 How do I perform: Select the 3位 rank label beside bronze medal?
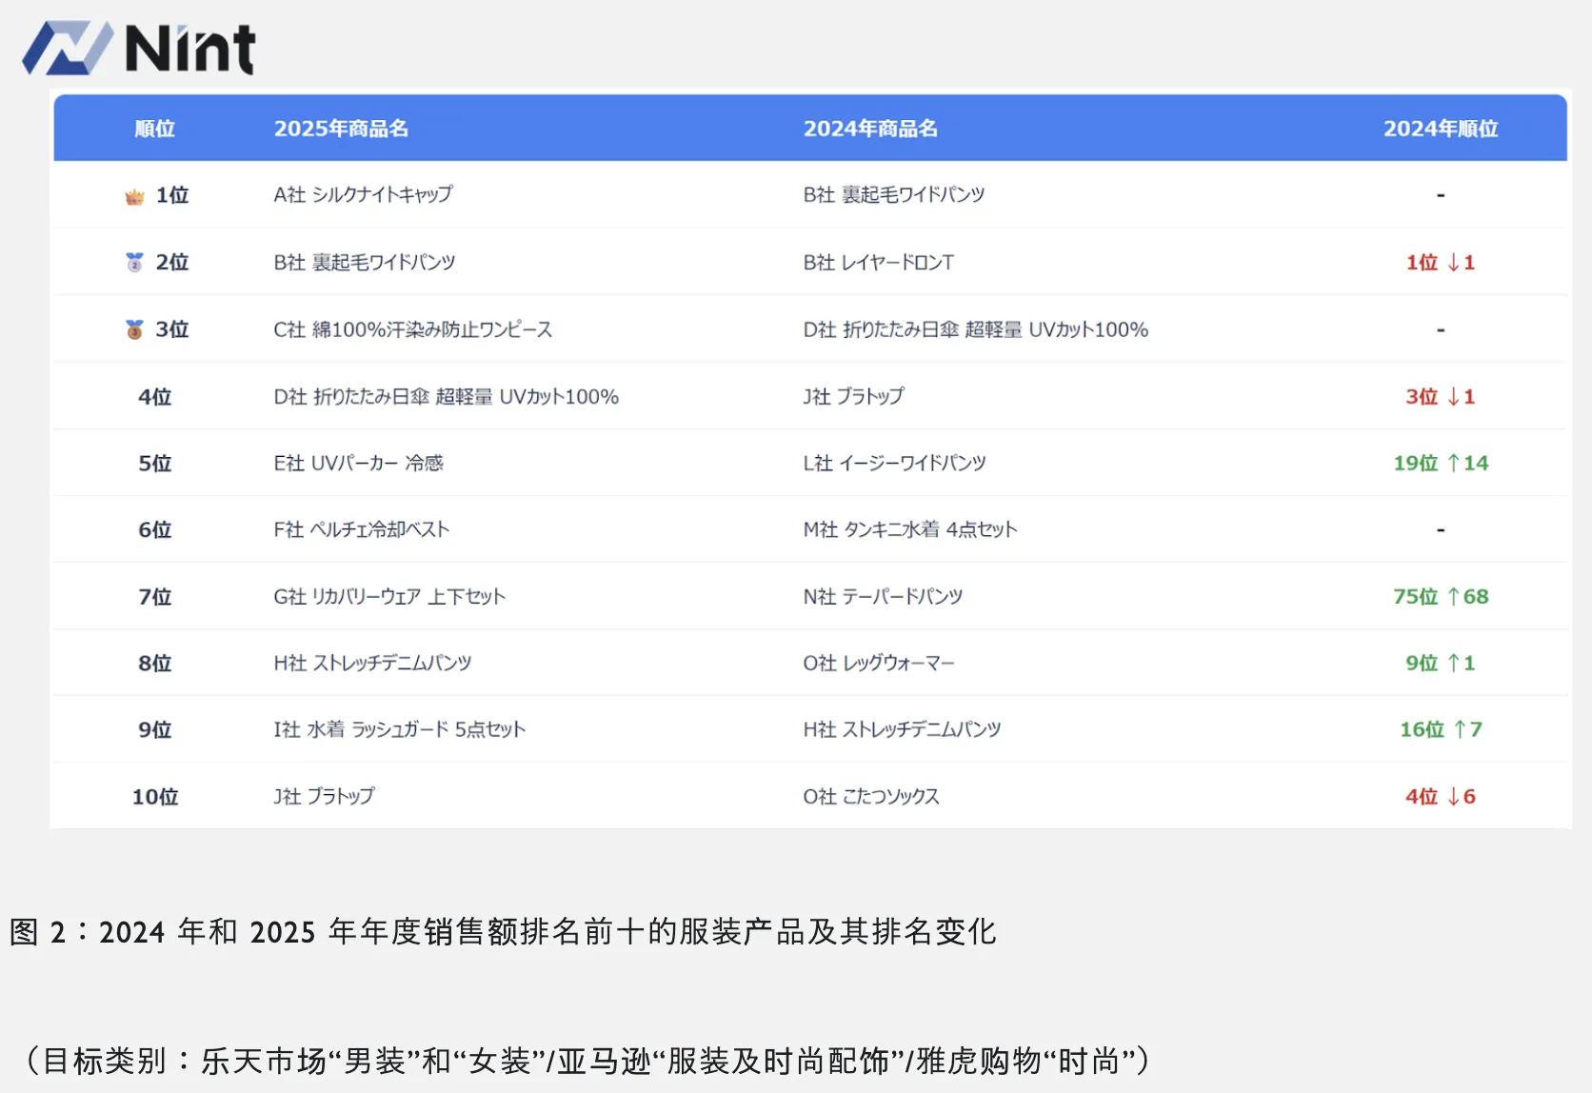[x=172, y=329]
